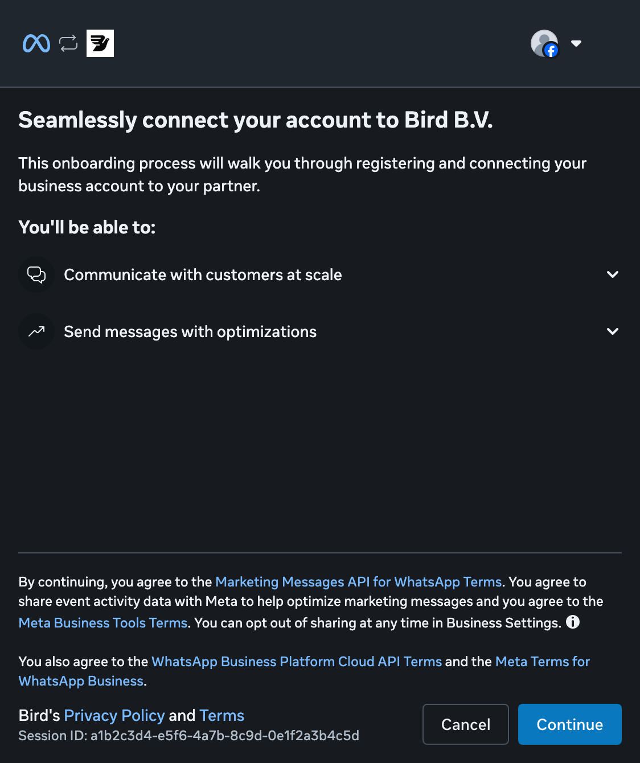Expand Communicate with customers at scale chevron

tap(613, 274)
